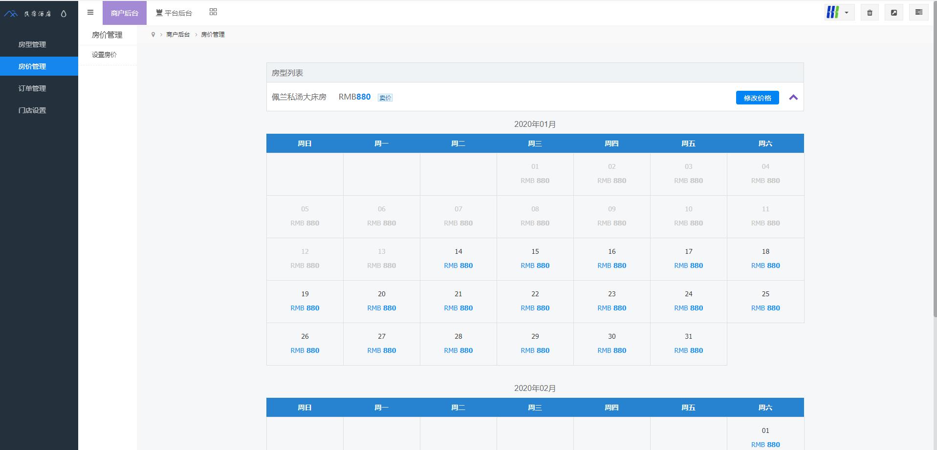Click the 商户后台 breadcrumb link

click(178, 35)
